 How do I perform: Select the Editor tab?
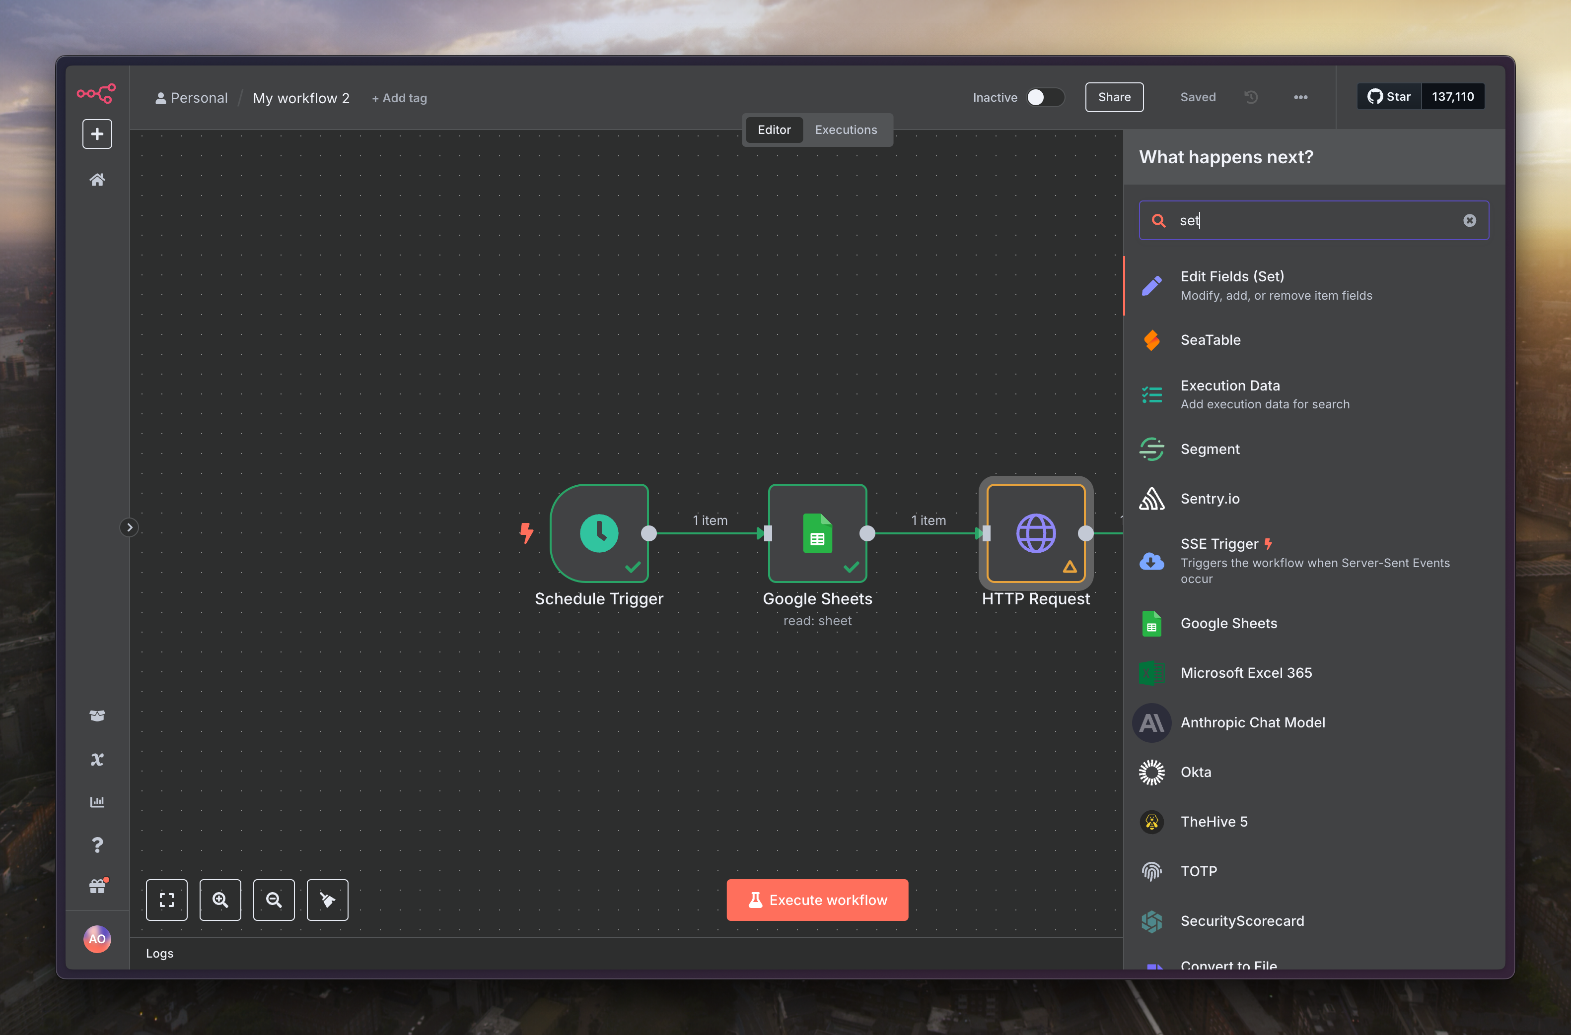774,130
